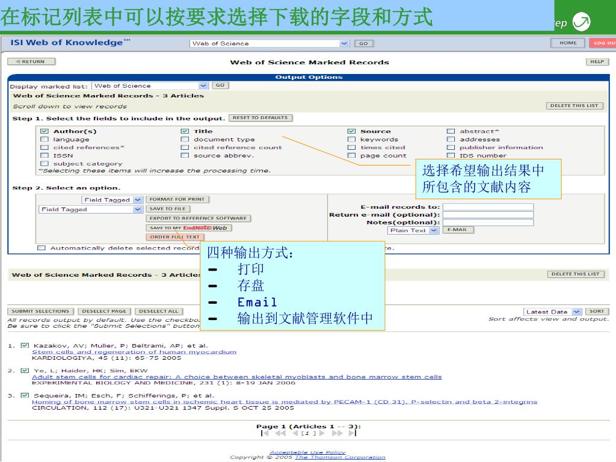Image resolution: width=616 pixels, height=462 pixels.
Task: Check document type field
Action: [185, 139]
